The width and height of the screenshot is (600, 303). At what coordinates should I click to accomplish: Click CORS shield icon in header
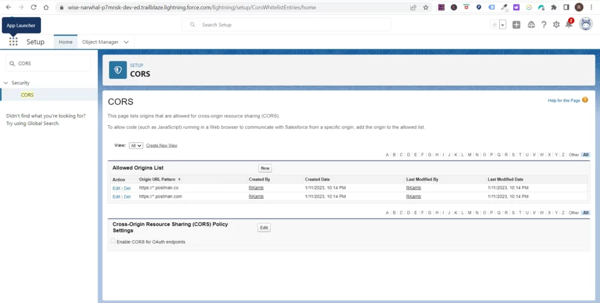click(118, 70)
